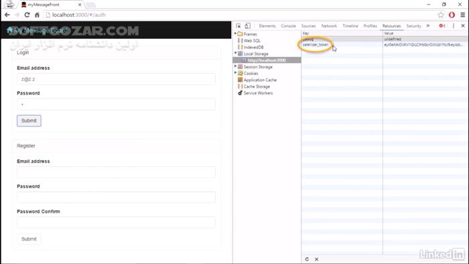This screenshot has height=264, width=469.
Task: Click the Login form Submit button
Action: coord(29,121)
